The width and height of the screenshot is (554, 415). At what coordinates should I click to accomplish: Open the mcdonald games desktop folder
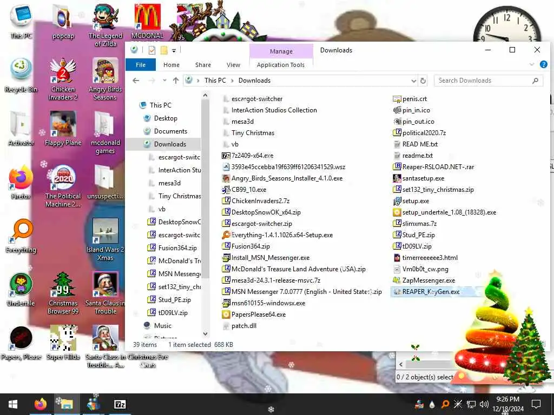[x=105, y=133]
